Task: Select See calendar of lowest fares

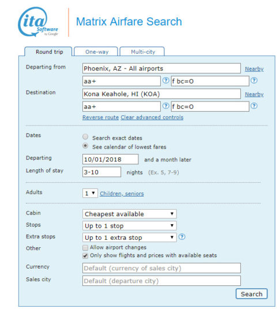Action: coord(85,146)
